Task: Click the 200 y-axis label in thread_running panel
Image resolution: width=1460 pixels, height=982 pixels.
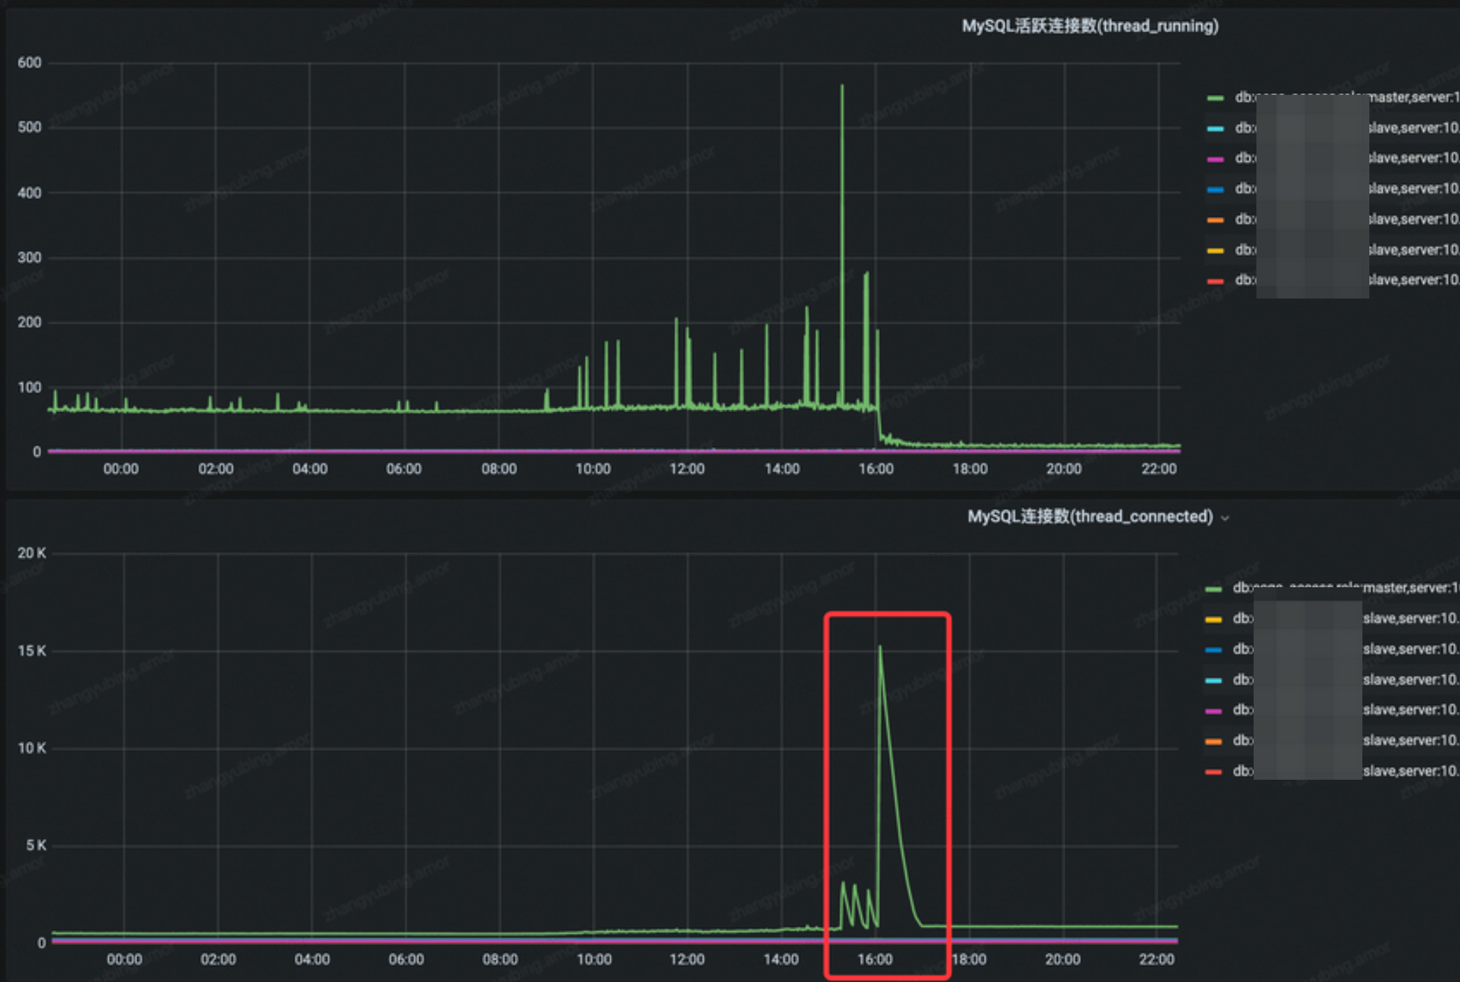Action: [29, 322]
